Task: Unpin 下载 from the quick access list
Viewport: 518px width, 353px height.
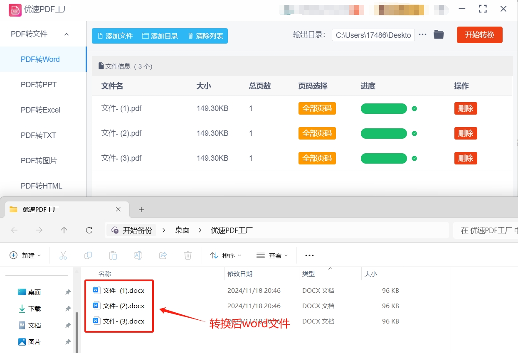Action: pos(67,309)
